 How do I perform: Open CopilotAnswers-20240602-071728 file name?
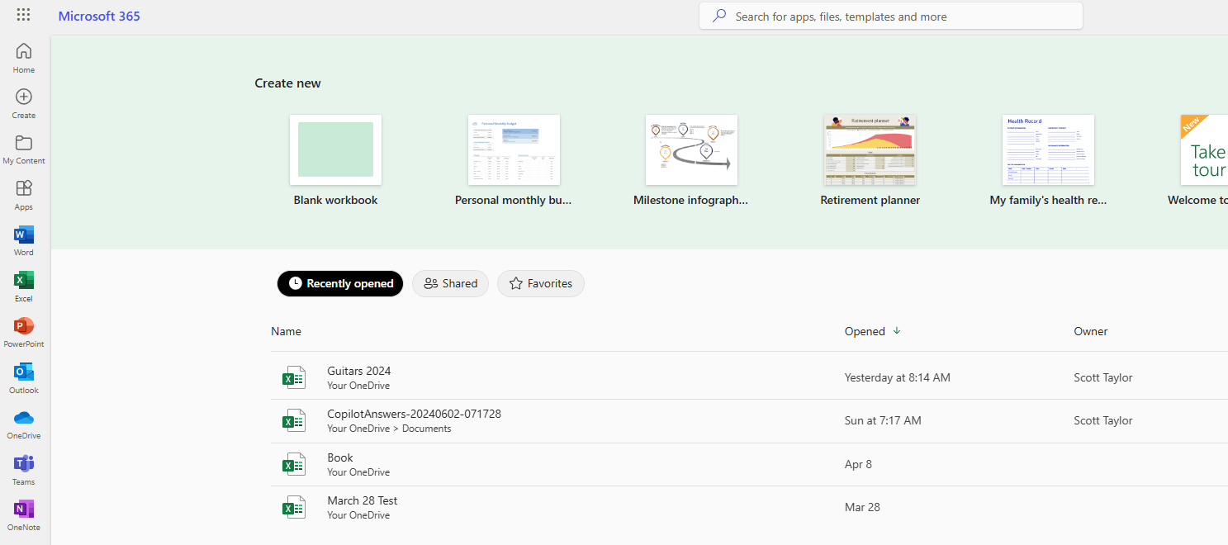414,414
